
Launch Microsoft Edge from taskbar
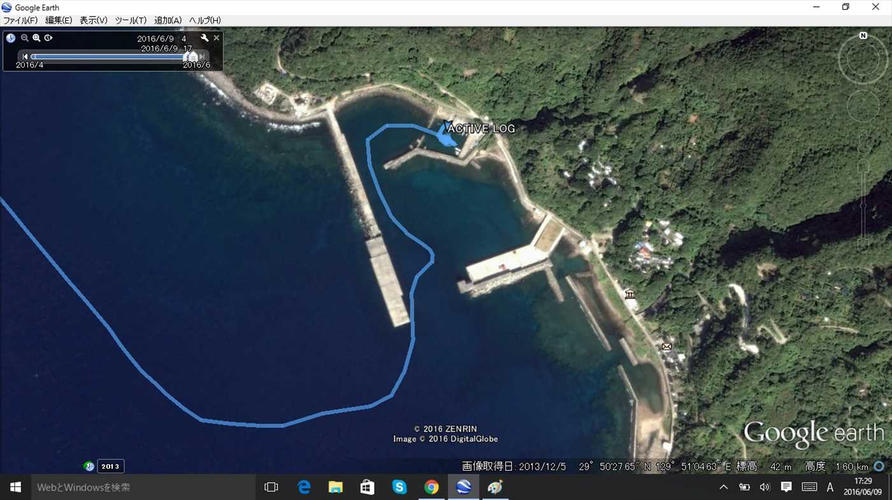304,487
